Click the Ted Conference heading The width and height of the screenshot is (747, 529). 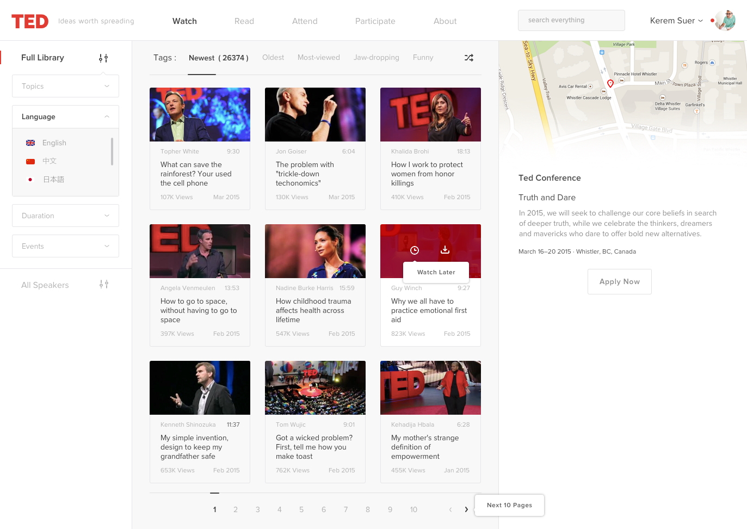point(550,178)
